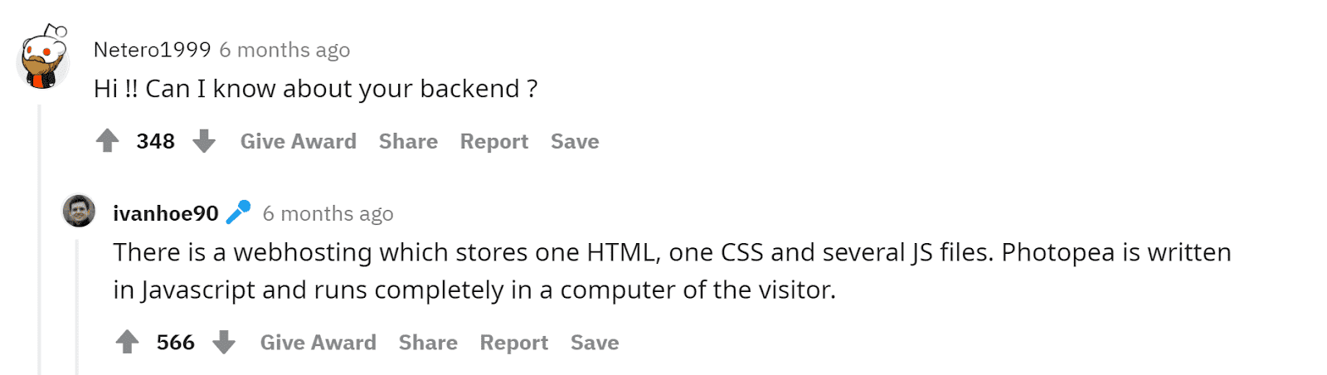Save Netero1999's comment
1327x375 pixels.
coord(575,142)
